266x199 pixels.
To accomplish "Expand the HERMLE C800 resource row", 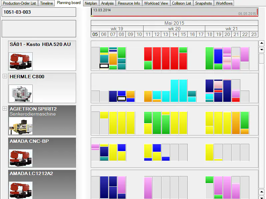I will tap(5, 76).
